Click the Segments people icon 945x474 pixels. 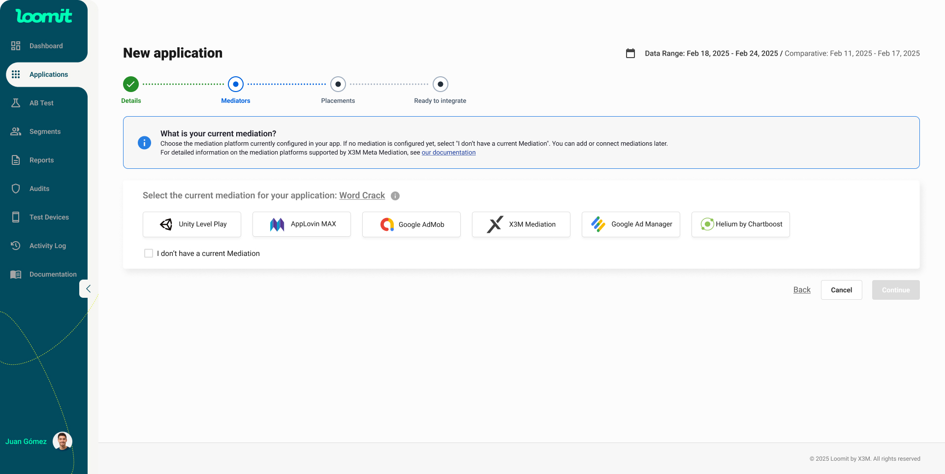(16, 131)
